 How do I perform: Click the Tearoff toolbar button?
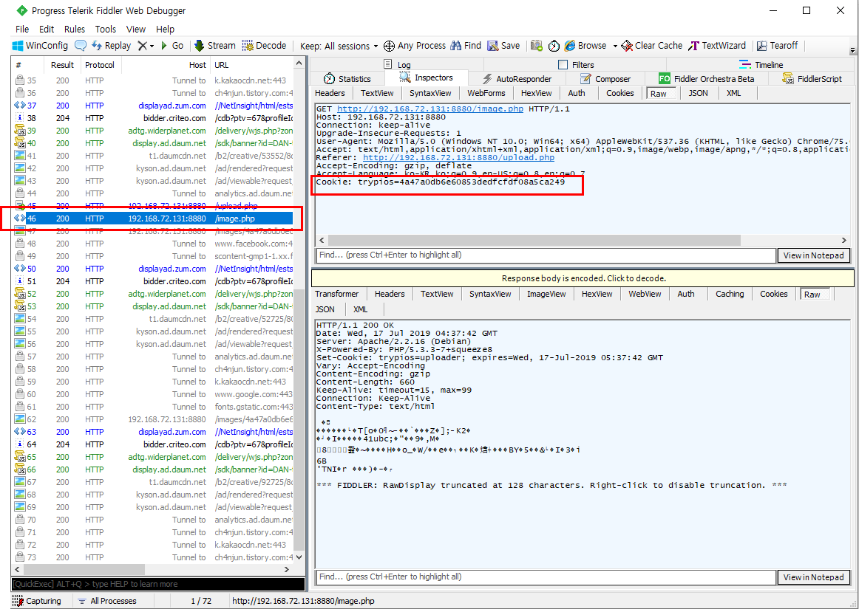pos(778,46)
